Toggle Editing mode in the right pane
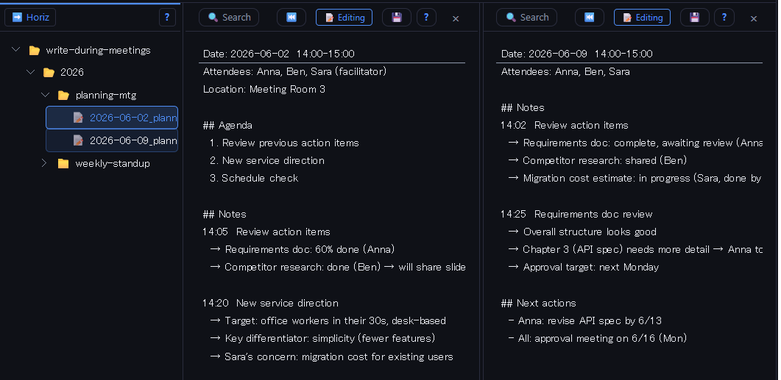Image resolution: width=781 pixels, height=380 pixels. coord(642,18)
